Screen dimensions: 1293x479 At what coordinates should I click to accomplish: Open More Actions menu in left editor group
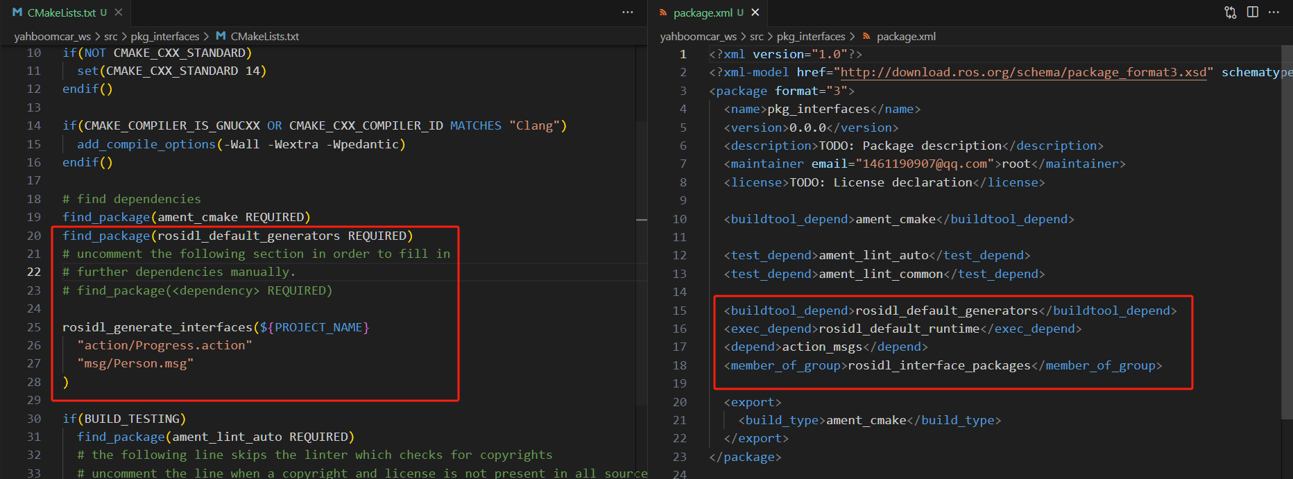(628, 12)
